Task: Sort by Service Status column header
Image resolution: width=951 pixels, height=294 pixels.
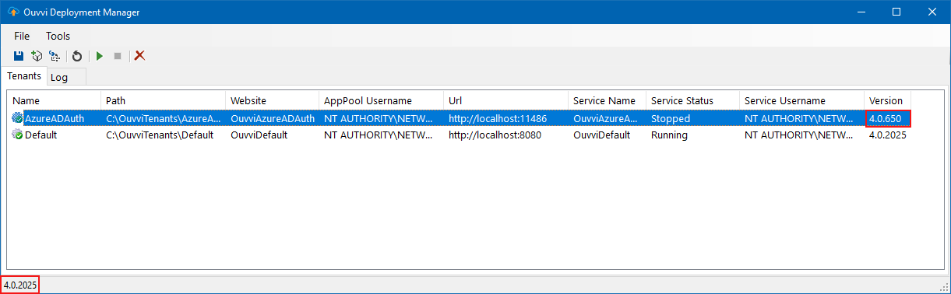Action: (693, 101)
